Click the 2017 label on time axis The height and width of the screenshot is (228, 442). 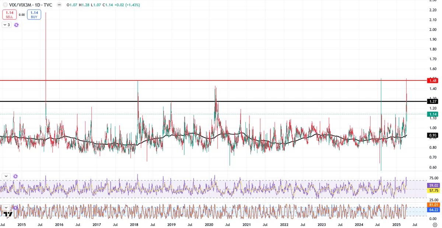tap(97, 224)
